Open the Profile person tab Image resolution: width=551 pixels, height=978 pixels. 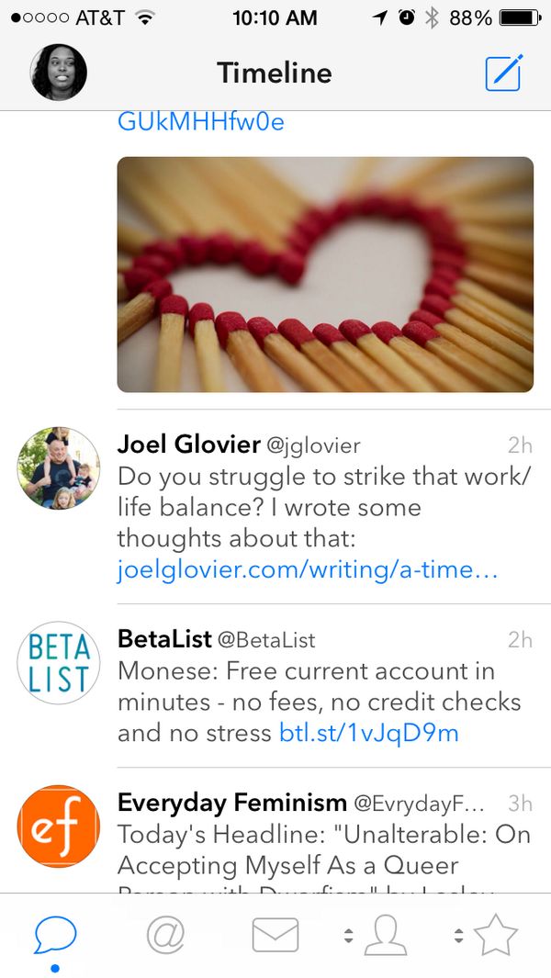click(386, 935)
